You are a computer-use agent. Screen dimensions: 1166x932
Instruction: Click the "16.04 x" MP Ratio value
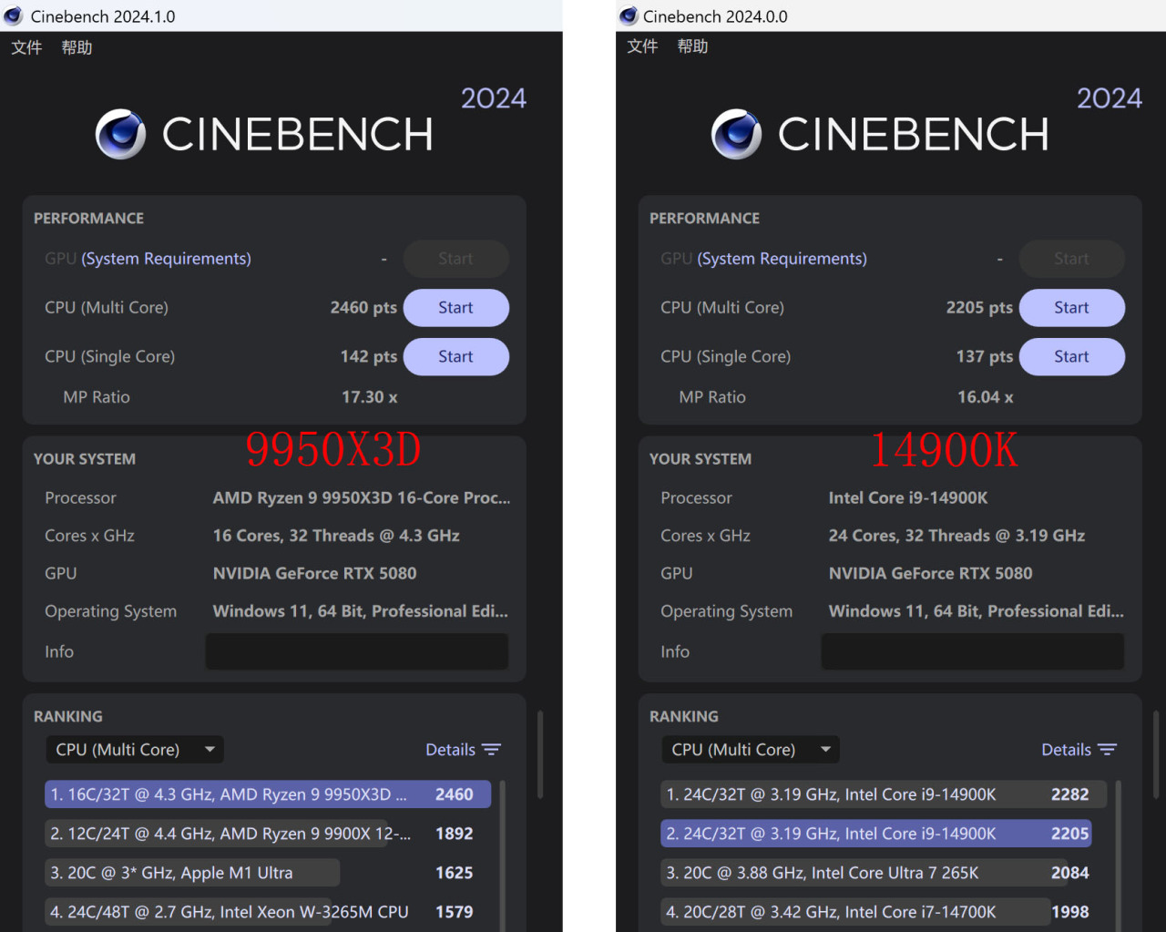pyautogui.click(x=986, y=397)
